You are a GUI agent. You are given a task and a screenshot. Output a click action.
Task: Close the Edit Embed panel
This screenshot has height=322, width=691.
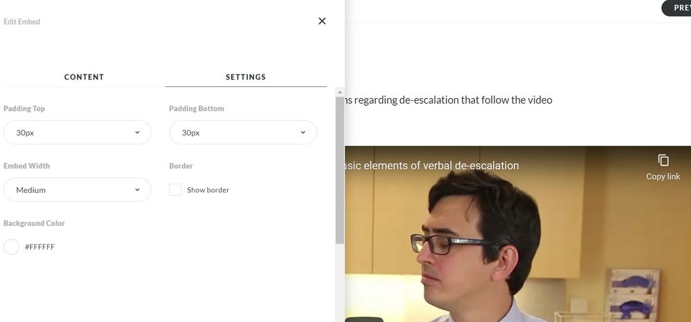[322, 21]
